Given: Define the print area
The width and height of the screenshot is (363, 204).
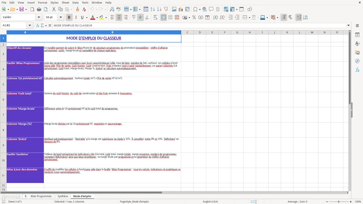Looking at the screenshot, I should [x=226, y=9].
